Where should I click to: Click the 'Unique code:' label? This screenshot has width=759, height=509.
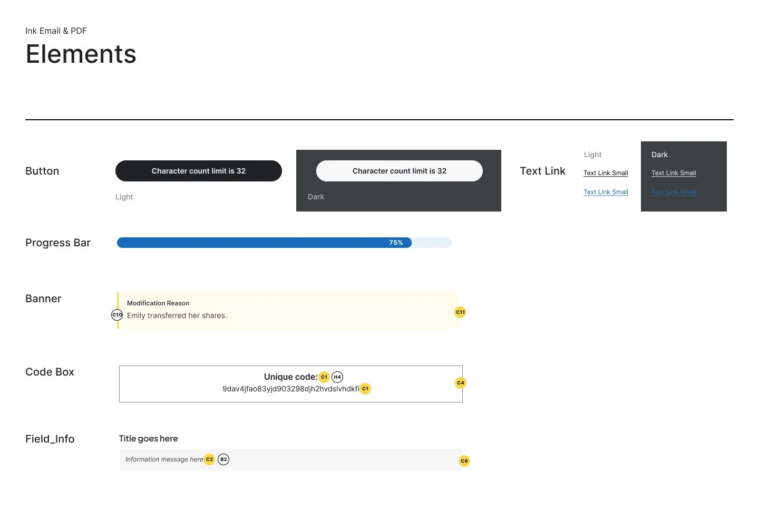(290, 377)
